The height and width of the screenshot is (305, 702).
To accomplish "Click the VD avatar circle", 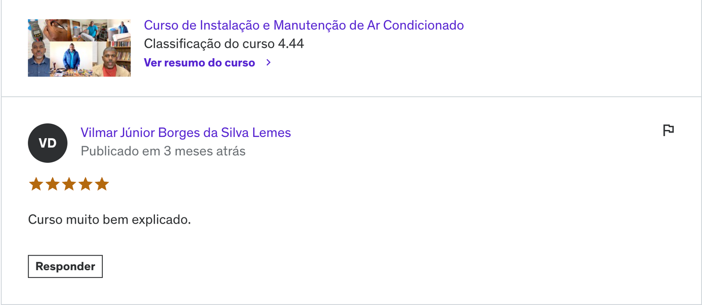I will (x=47, y=143).
